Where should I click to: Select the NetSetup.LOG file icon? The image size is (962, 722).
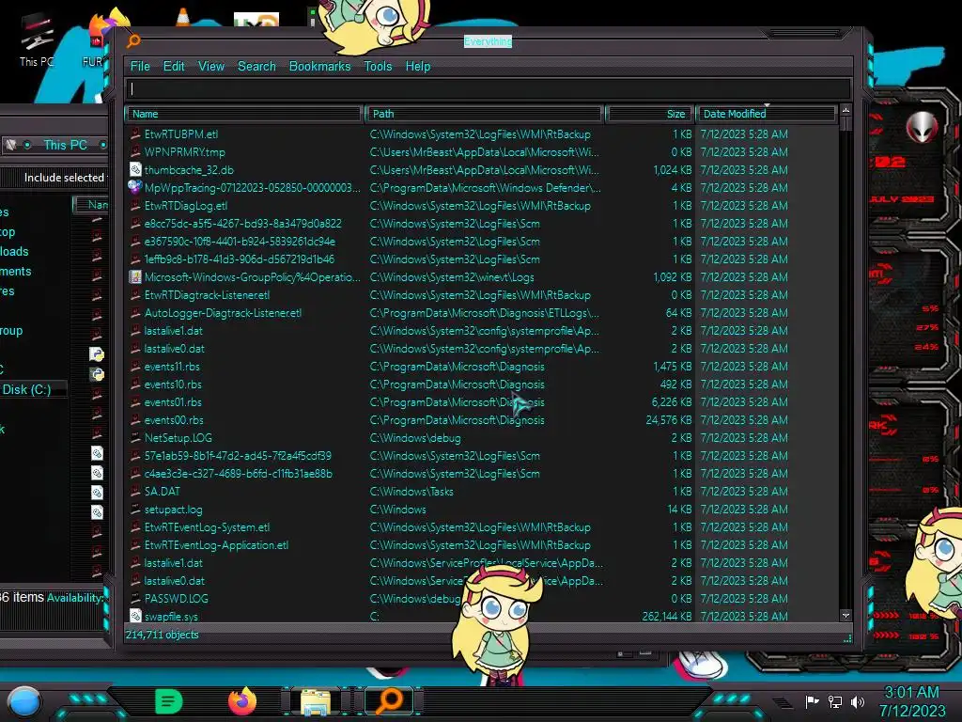135,438
